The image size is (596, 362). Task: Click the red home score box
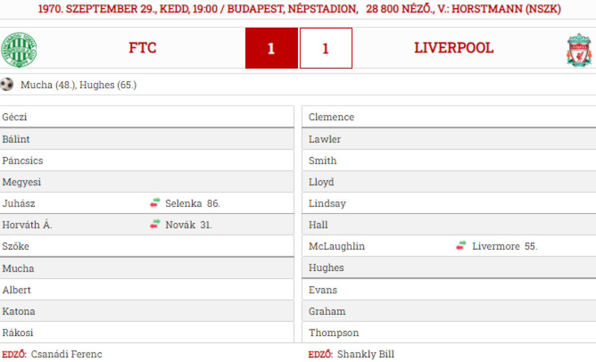(271, 48)
